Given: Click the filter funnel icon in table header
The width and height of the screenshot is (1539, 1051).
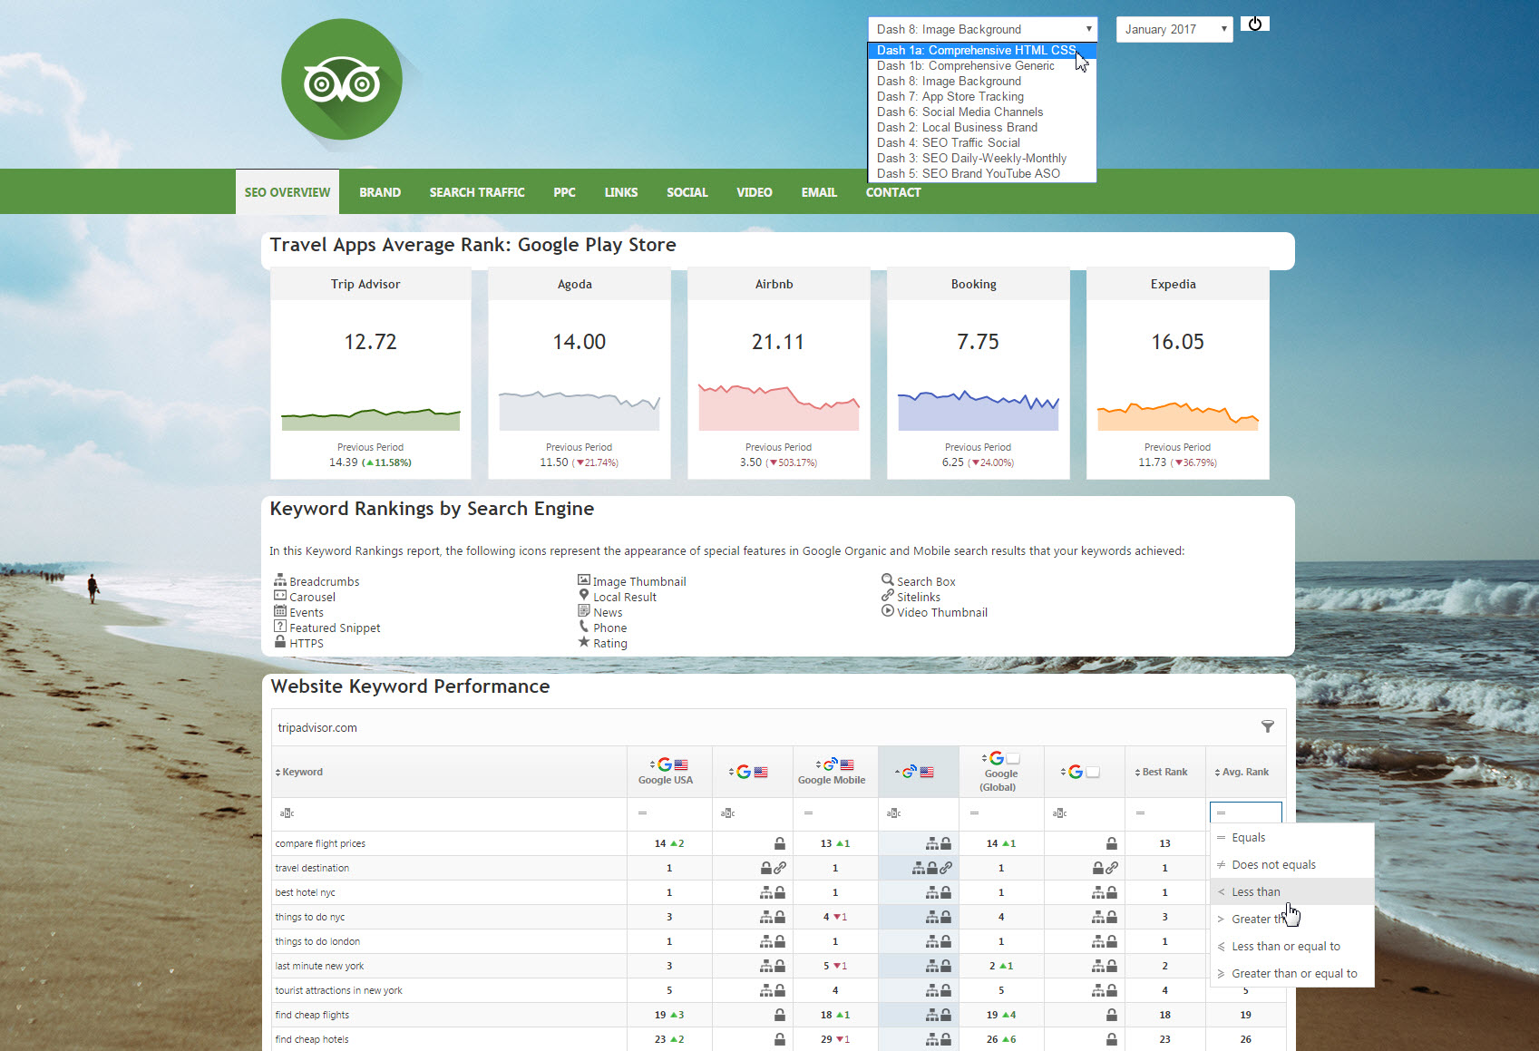Looking at the screenshot, I should coord(1267,726).
